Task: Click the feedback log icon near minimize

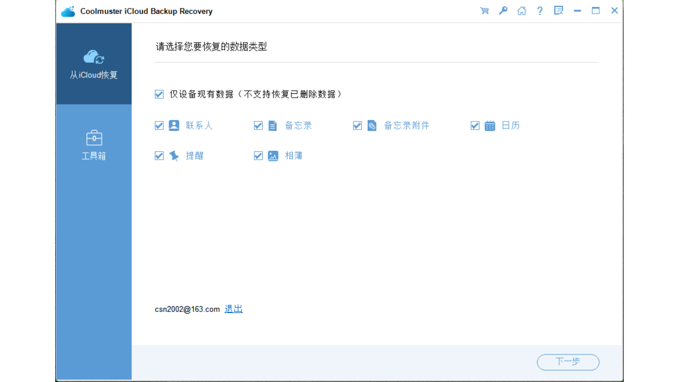Action: click(x=558, y=10)
